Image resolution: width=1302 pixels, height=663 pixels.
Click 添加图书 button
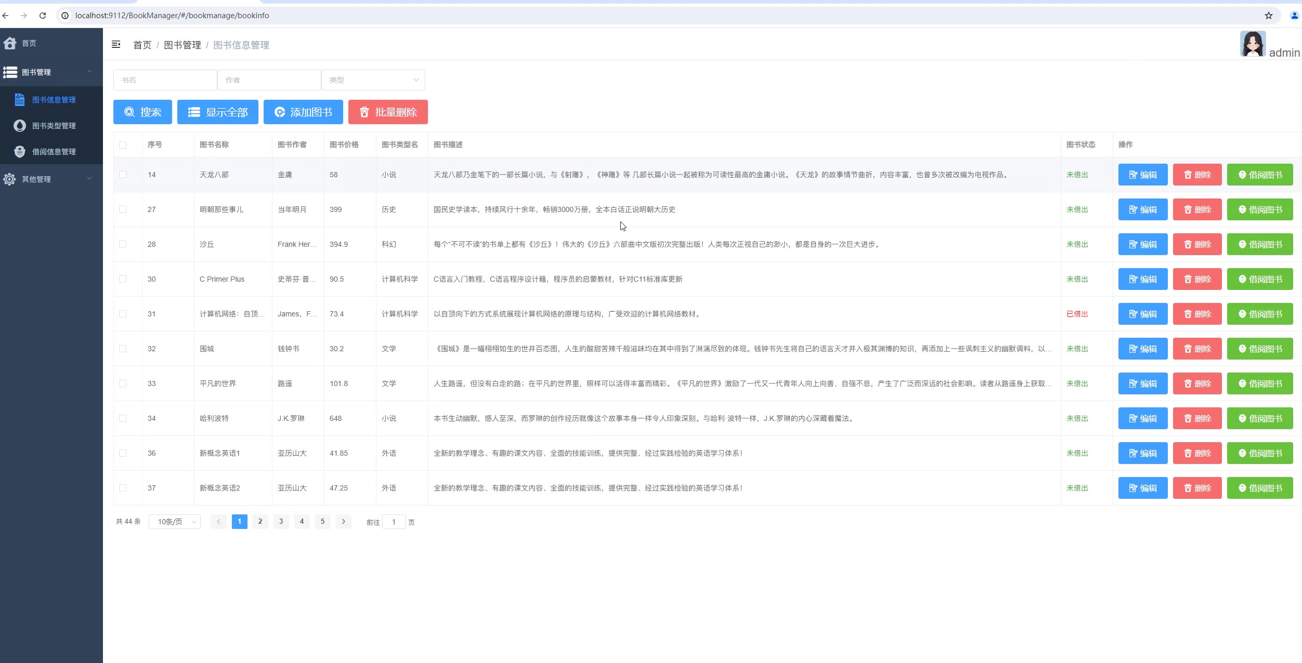[x=303, y=112]
